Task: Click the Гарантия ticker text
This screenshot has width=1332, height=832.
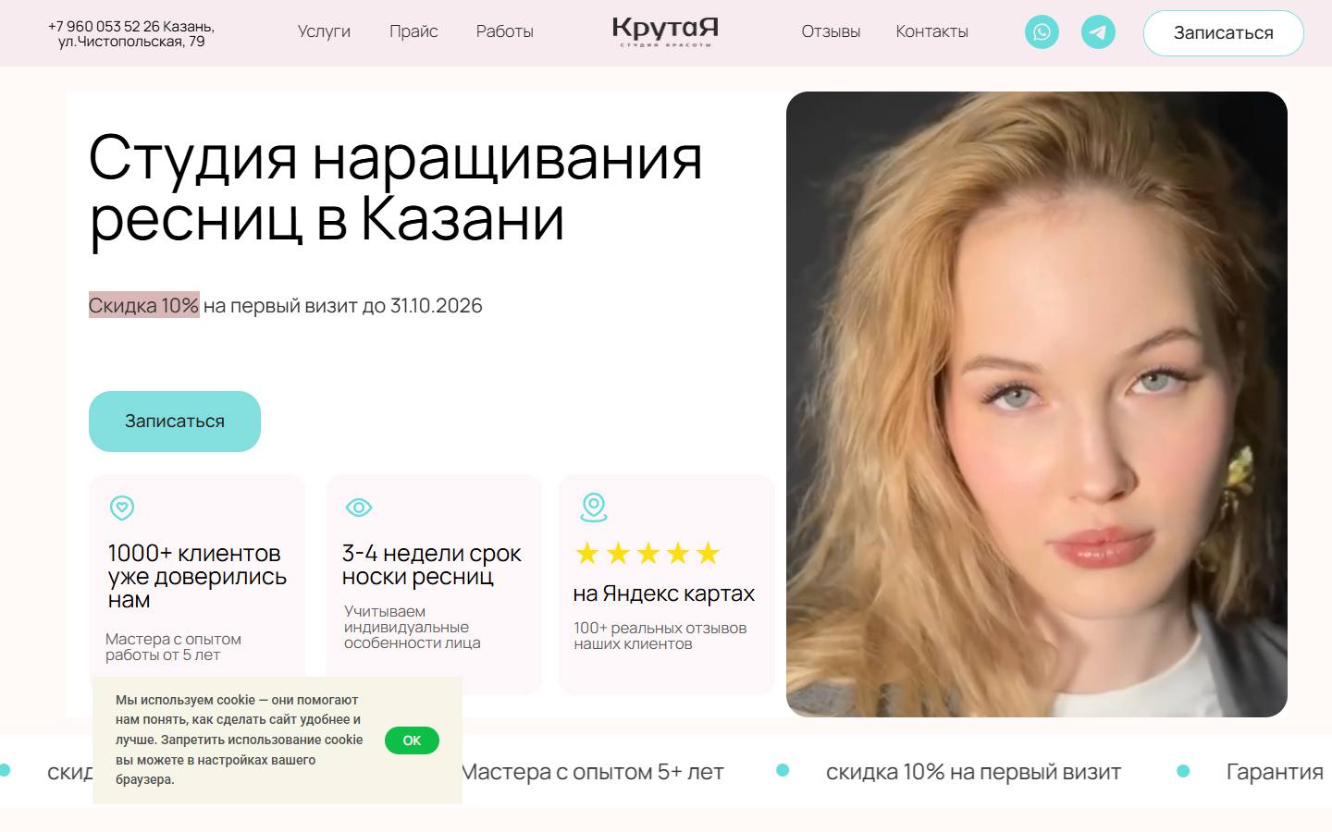Action: (x=1275, y=772)
